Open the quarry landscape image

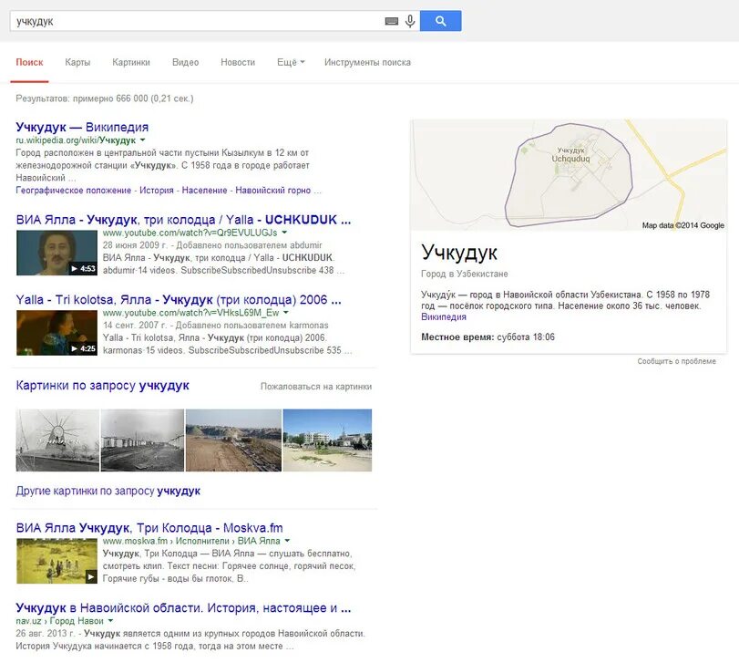tap(234, 440)
